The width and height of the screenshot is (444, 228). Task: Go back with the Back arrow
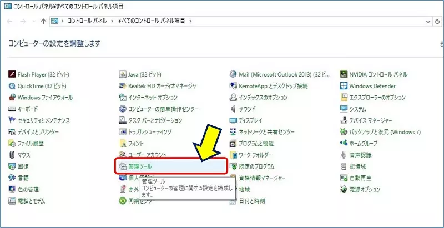tap(9, 21)
